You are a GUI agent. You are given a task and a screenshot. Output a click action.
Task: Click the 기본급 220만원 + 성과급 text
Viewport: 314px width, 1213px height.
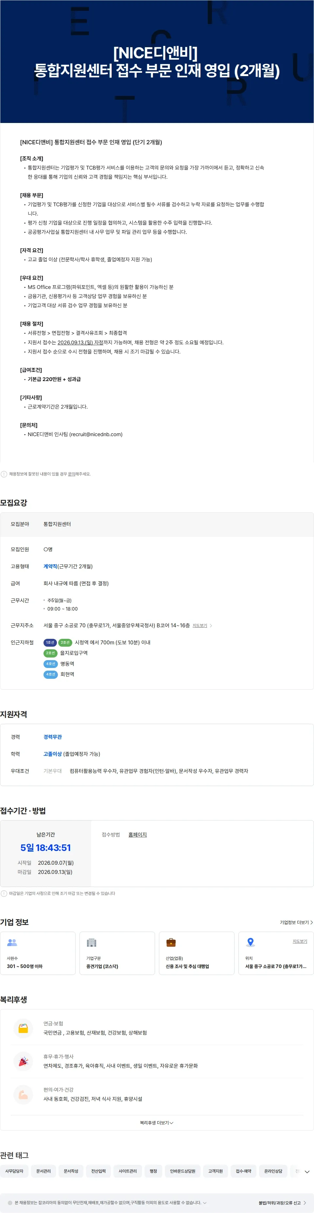(54, 379)
